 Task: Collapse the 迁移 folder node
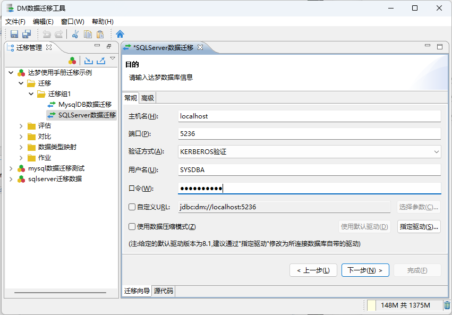click(x=21, y=83)
